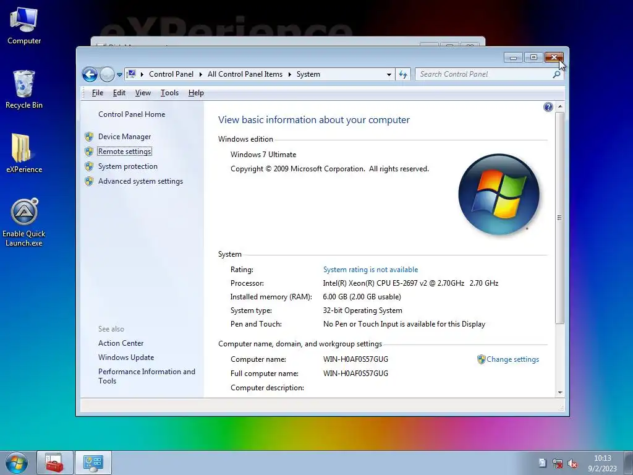Minimize the System window
Screen dimensions: 633x475
coord(513,58)
